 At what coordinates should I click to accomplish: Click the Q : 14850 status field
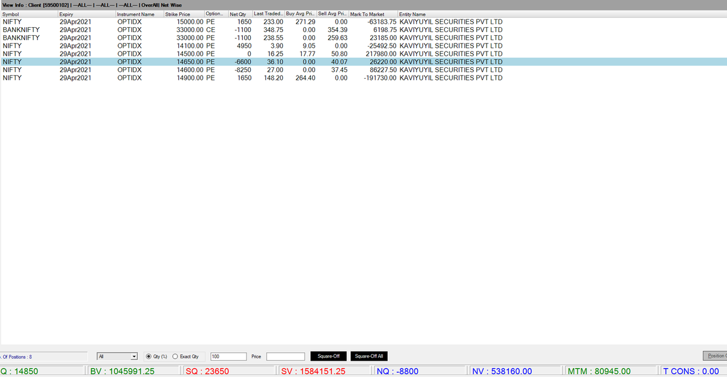pyautogui.click(x=42, y=371)
